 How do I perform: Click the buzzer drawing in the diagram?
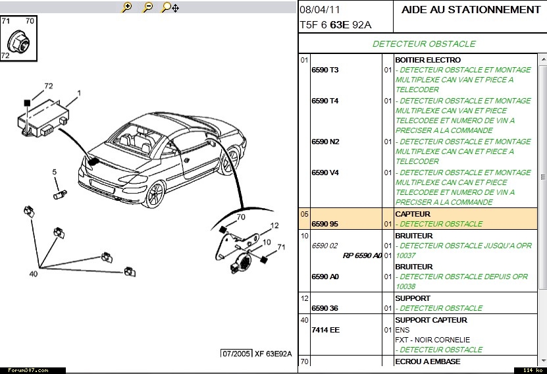click(x=241, y=263)
